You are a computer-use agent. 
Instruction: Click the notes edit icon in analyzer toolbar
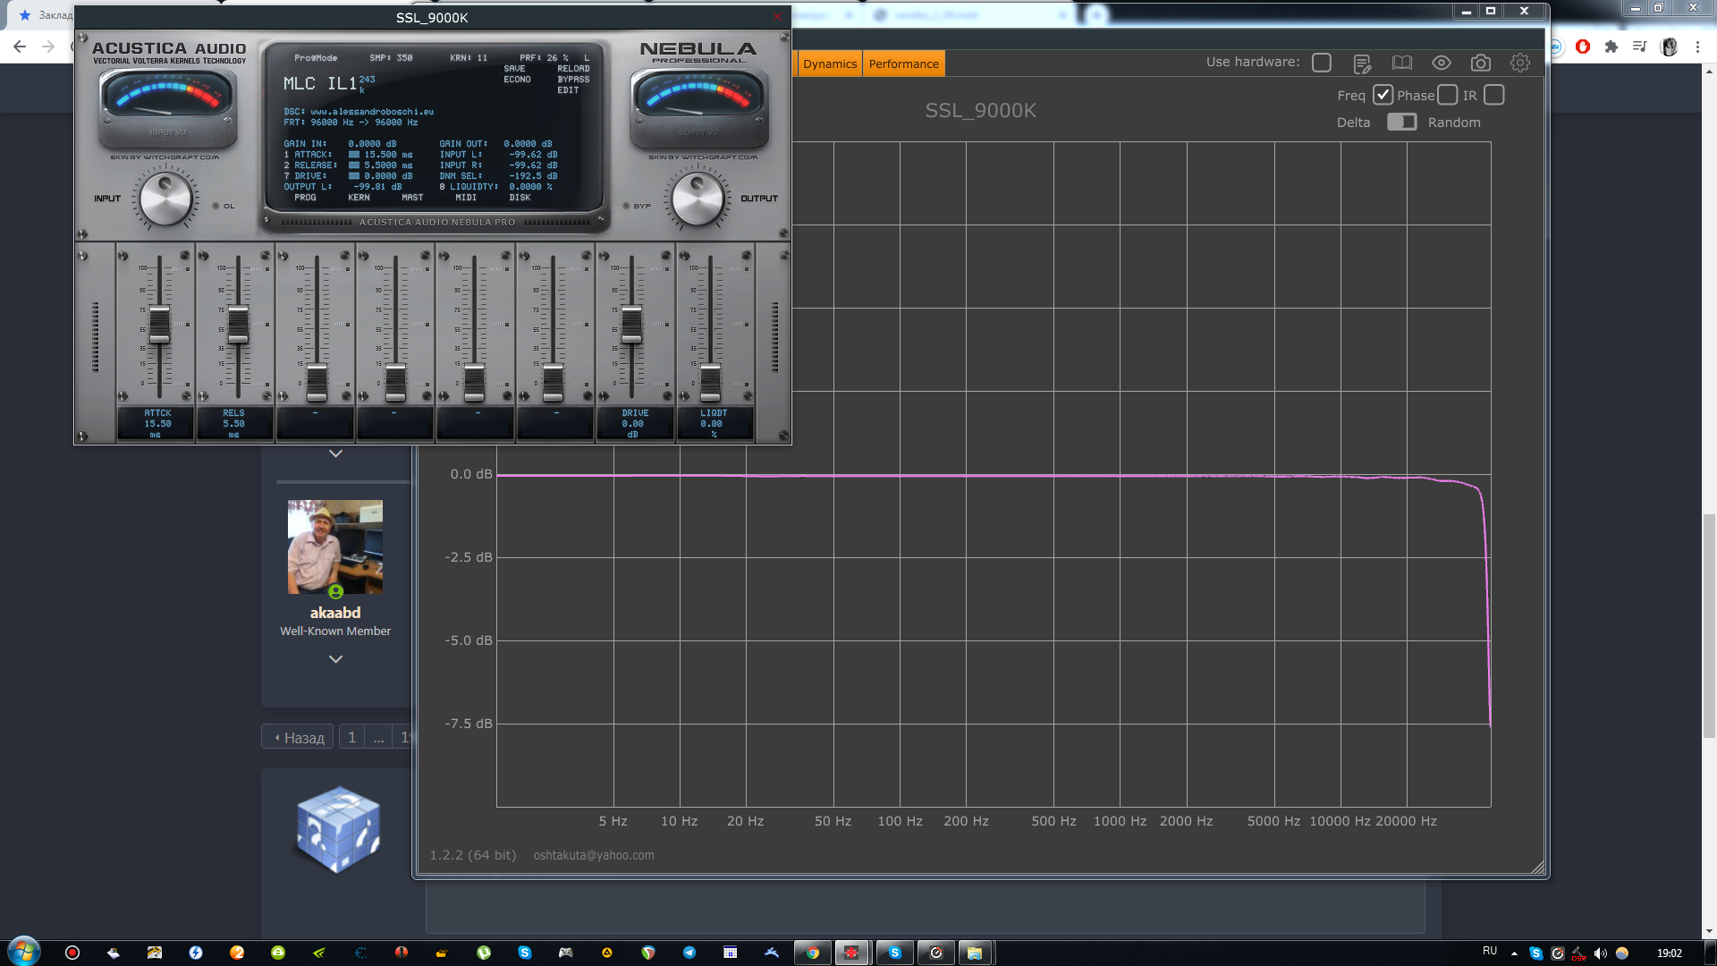coord(1362,64)
